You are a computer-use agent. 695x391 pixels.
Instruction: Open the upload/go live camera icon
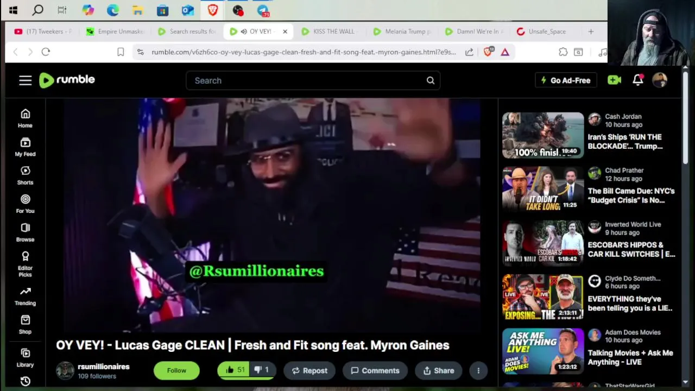coord(614,80)
